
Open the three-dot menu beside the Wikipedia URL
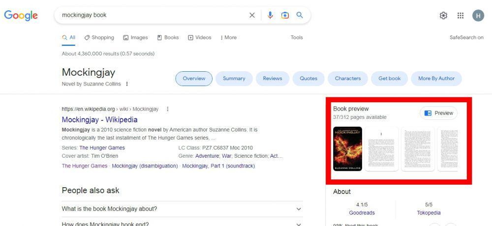[168, 109]
